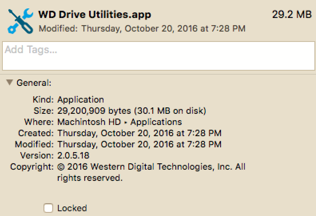Enable the Locked checkbox

(x=48, y=208)
